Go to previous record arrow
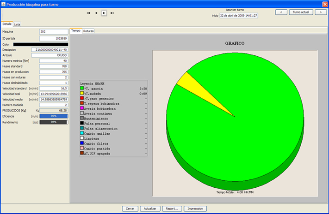Screen dimensions: 329x214 pos(96,13)
